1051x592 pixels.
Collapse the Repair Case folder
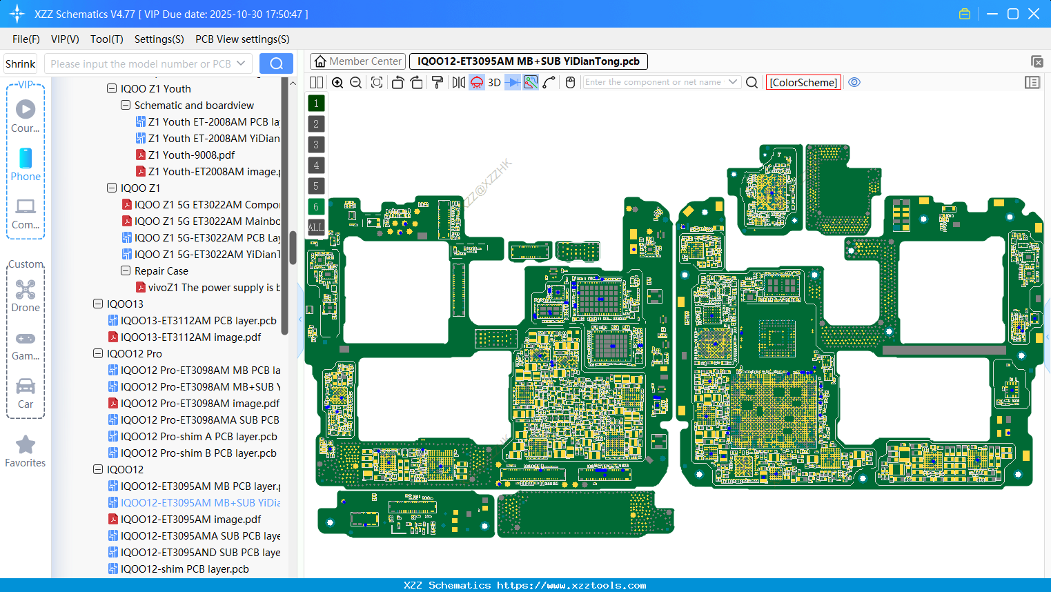tap(126, 271)
